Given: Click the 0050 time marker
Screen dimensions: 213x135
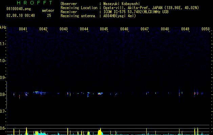Looking at the screenshot, I should point(206,29).
